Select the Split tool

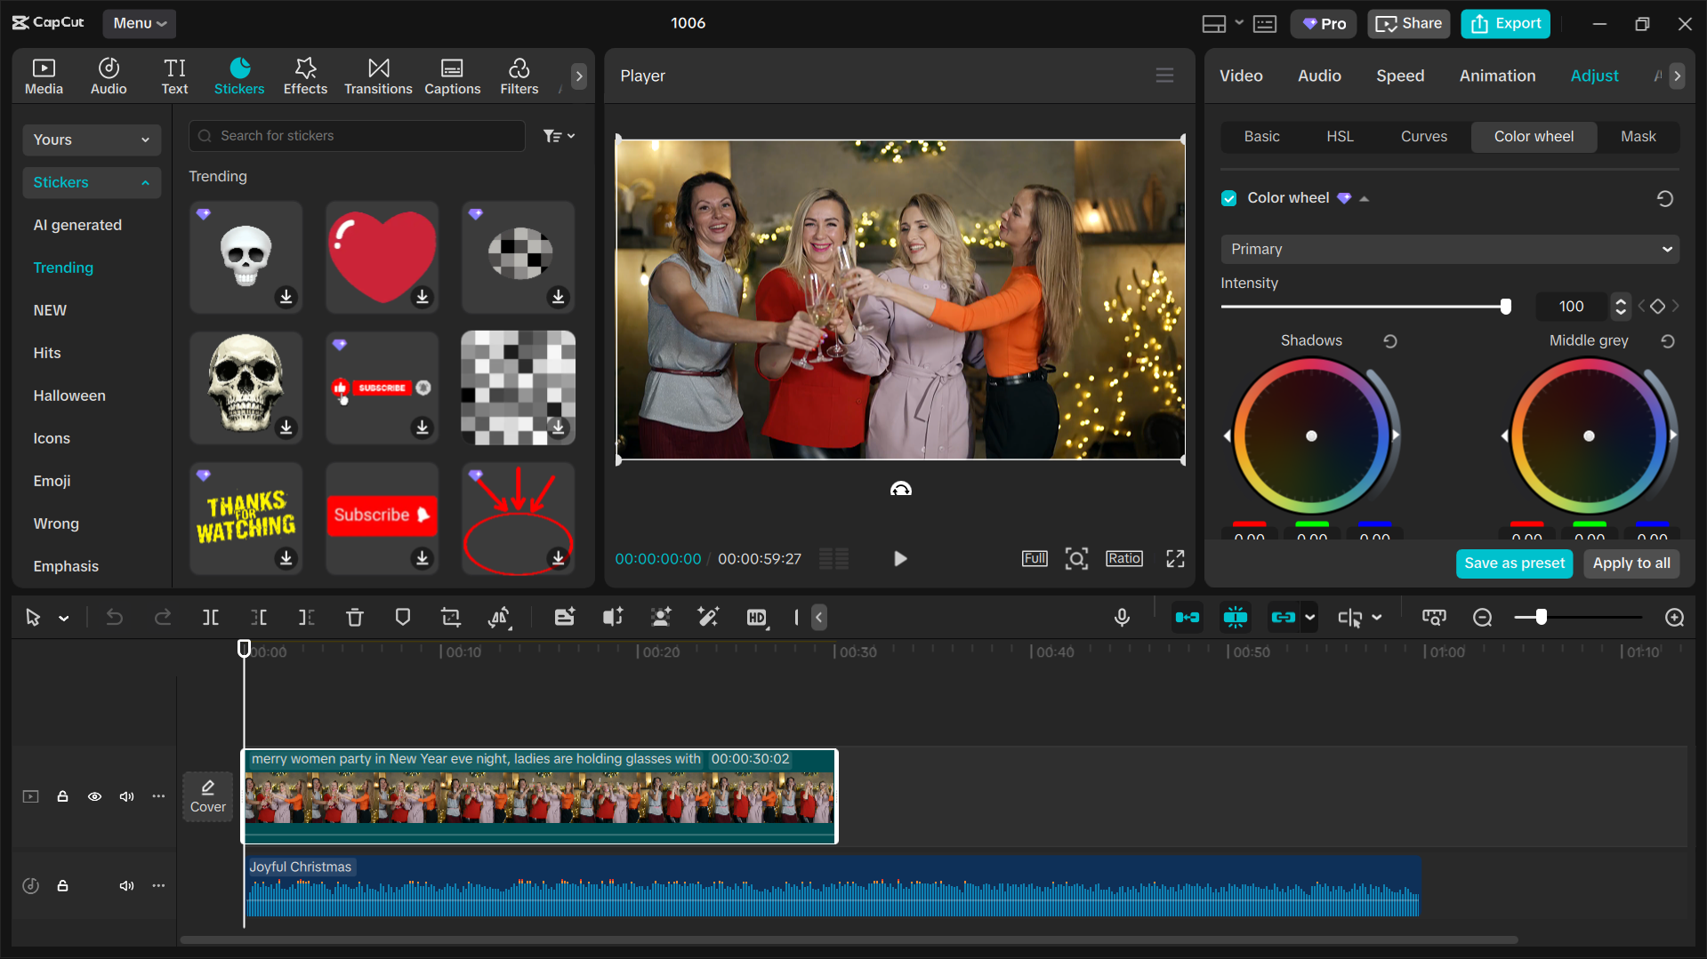[x=211, y=617]
